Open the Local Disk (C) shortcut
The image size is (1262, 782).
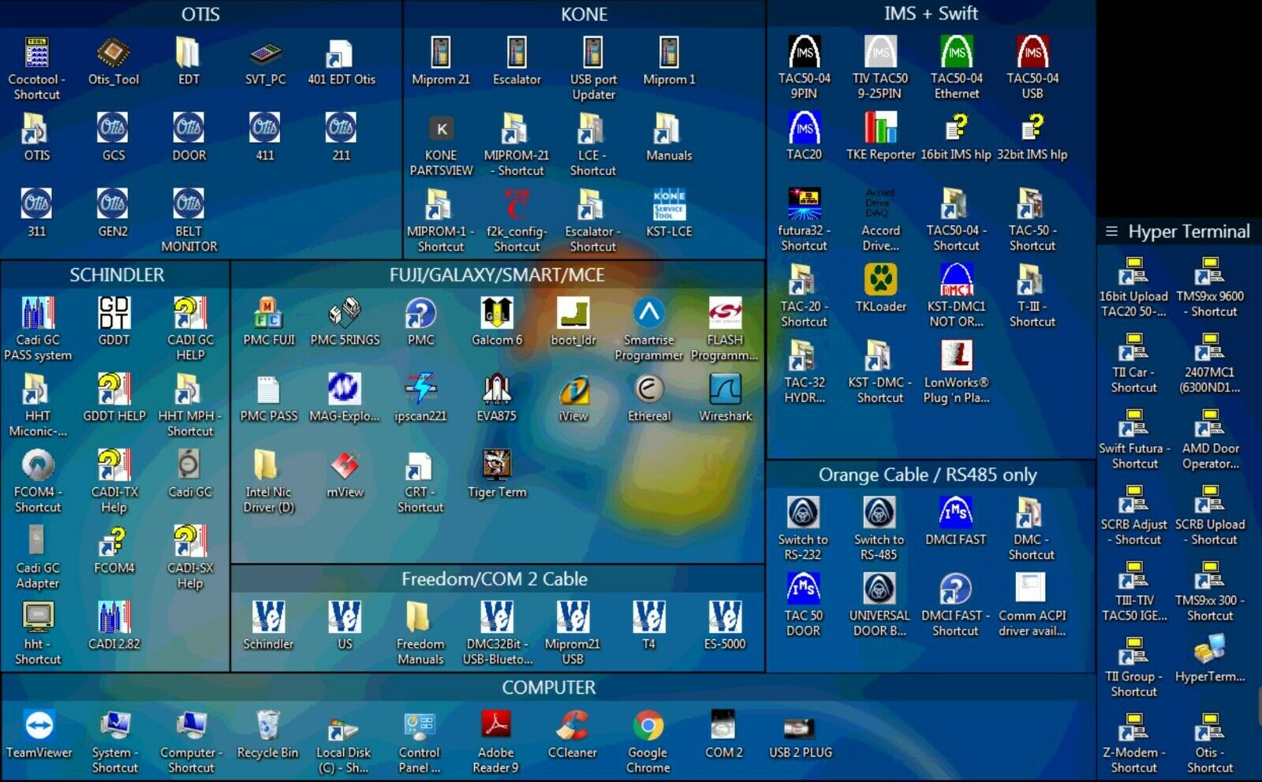tap(343, 727)
